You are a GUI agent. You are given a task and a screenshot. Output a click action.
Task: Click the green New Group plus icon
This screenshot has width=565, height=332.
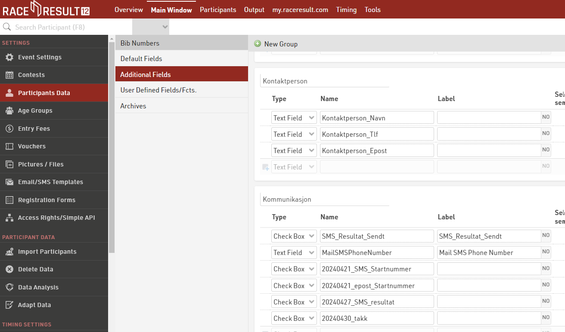tap(258, 43)
